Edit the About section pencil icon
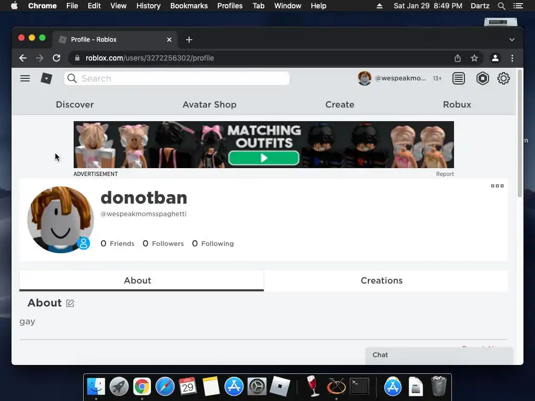This screenshot has width=535, height=401. click(70, 303)
